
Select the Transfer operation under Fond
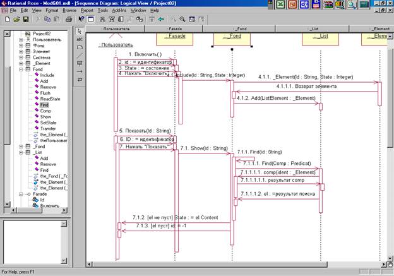[49, 128]
